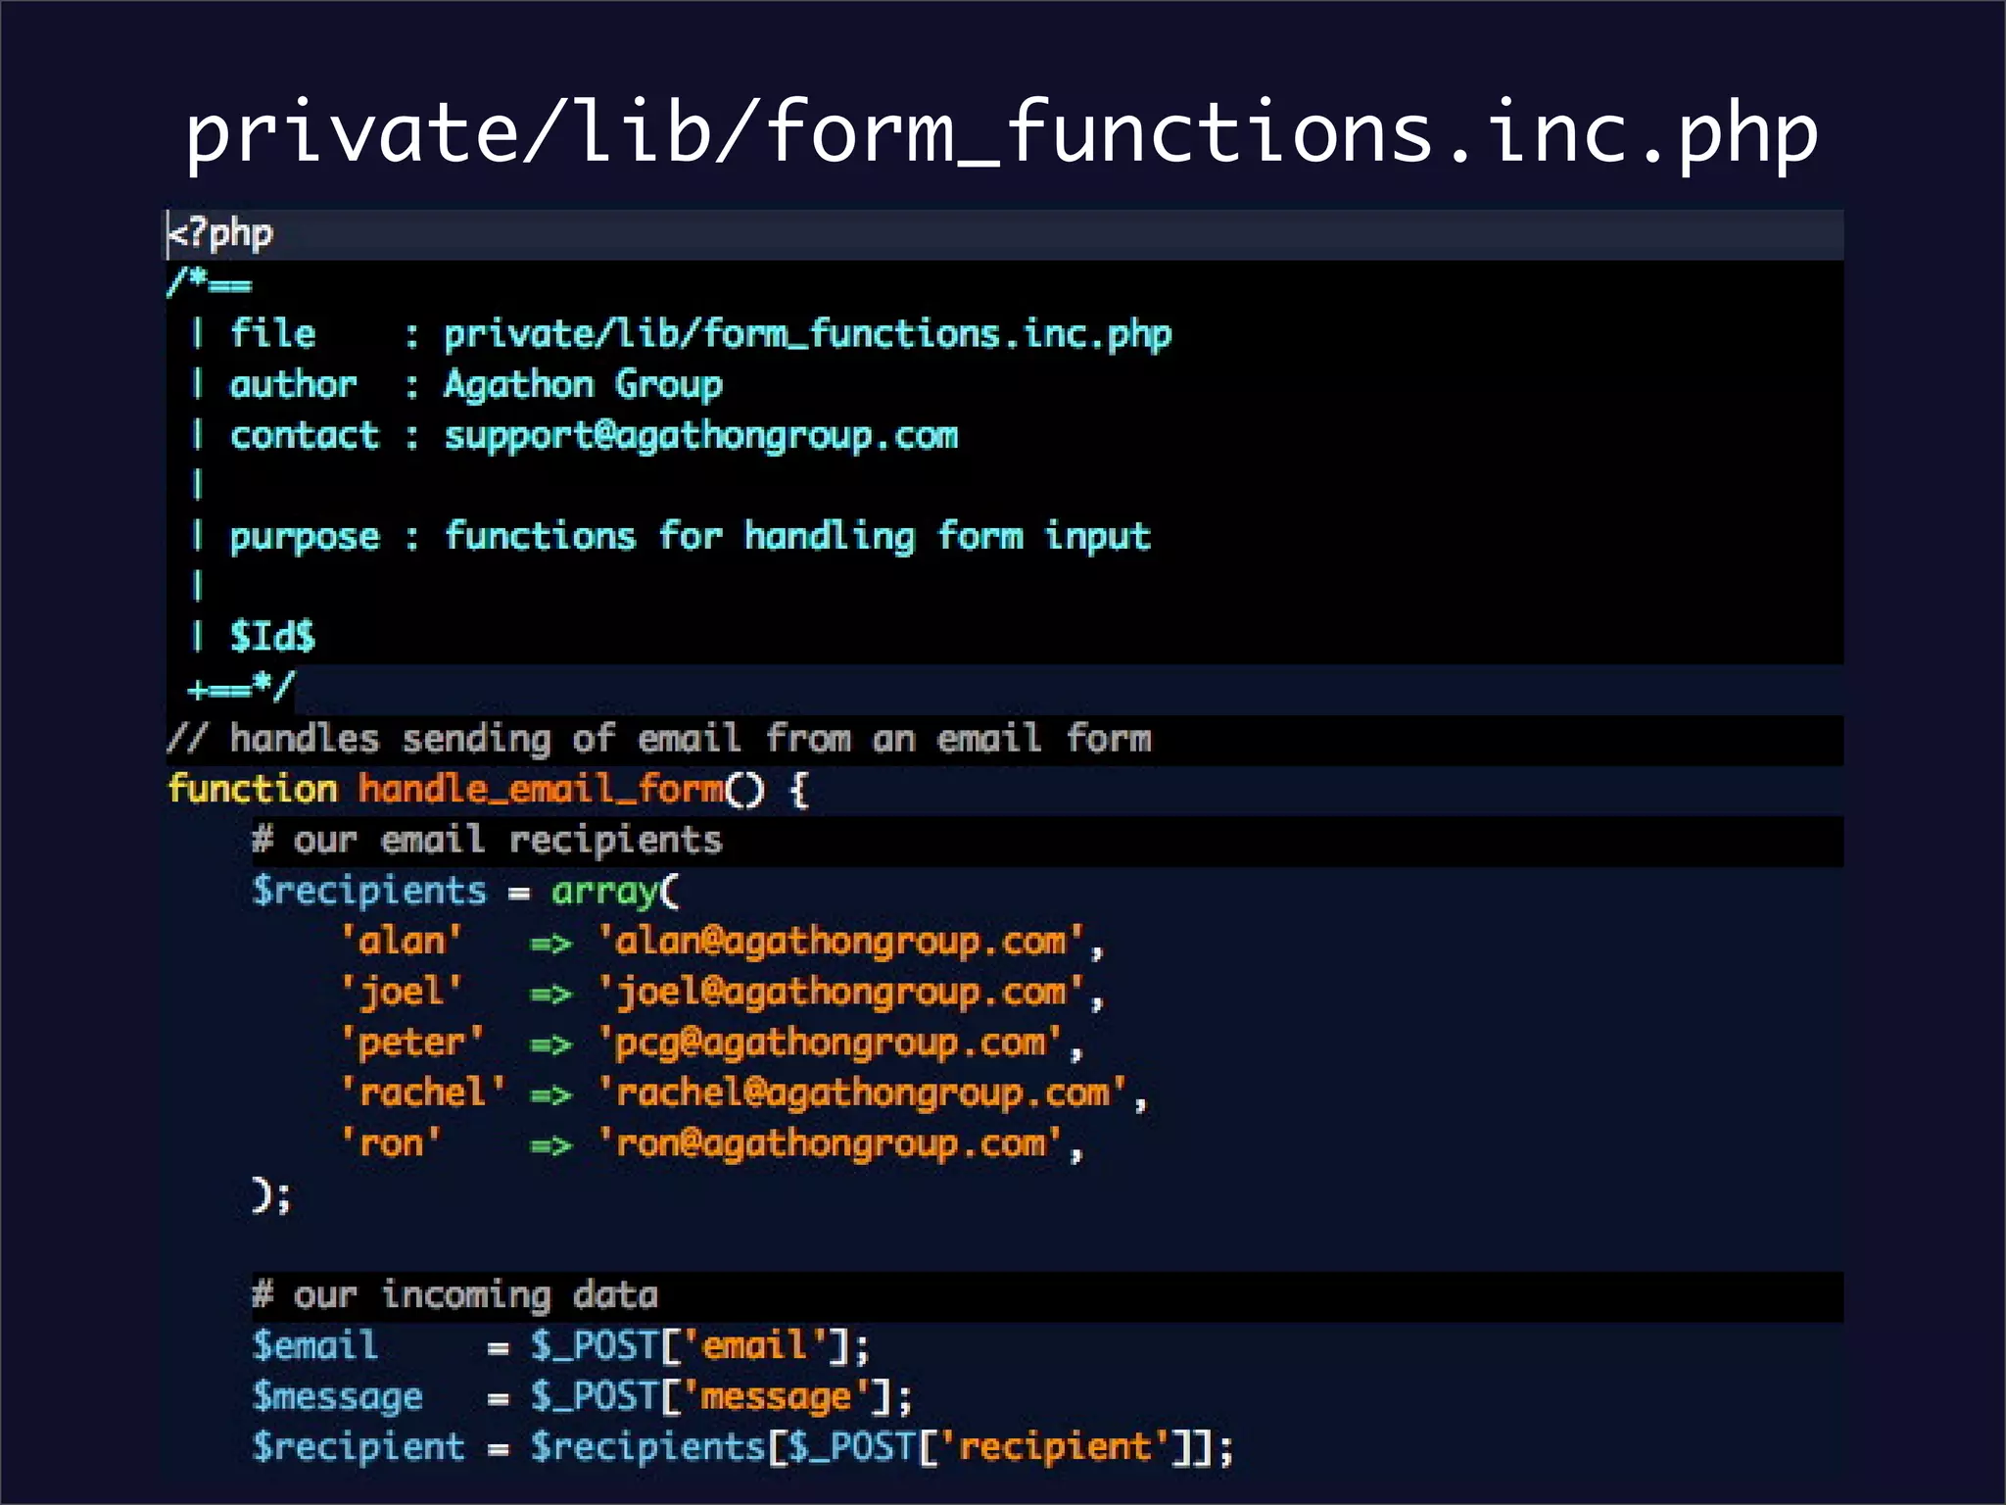Click the pcg@agathongroup.com string
2006x1505 pixels.
(831, 1043)
